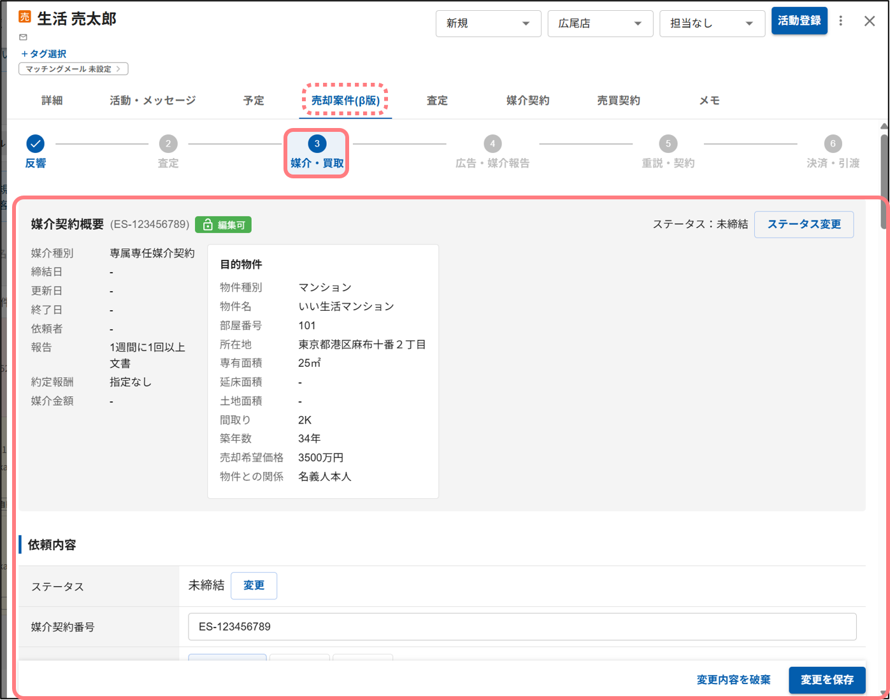
Task: Click the ステータス：未締結 label
Action: click(700, 224)
